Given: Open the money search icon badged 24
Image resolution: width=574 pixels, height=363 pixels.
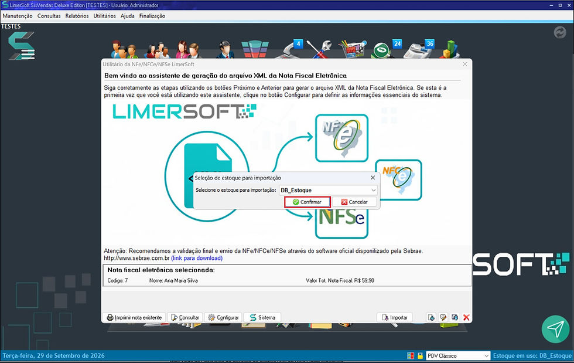Looking at the screenshot, I should [x=386, y=49].
